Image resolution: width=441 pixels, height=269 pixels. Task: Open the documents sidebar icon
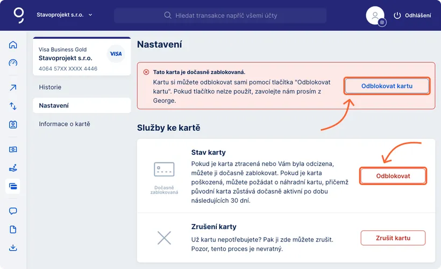click(13, 230)
